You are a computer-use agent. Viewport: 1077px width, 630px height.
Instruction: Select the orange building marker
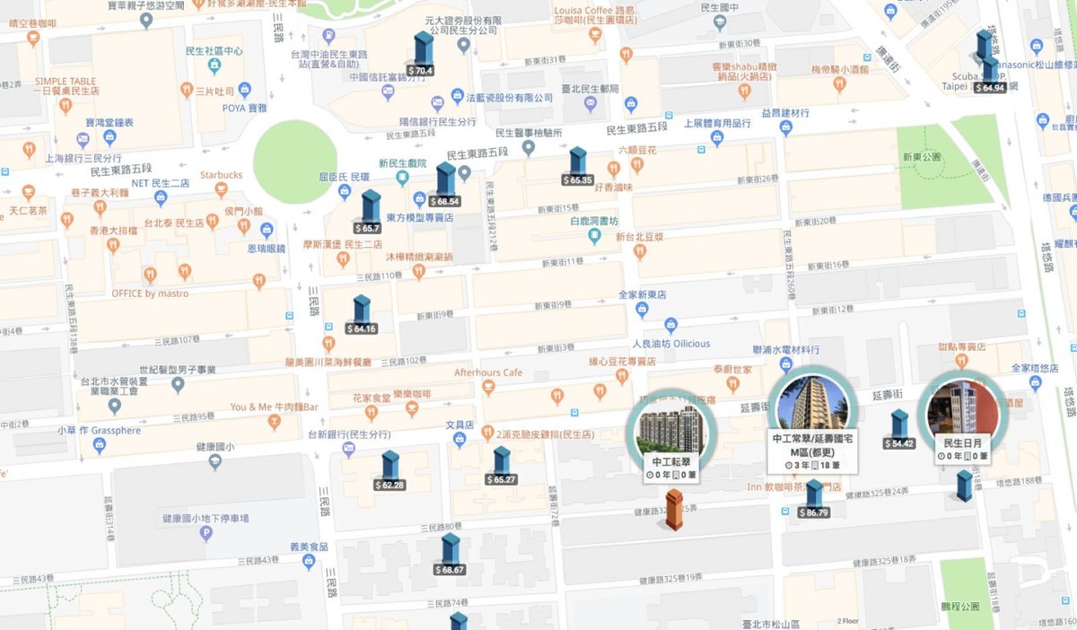(674, 510)
